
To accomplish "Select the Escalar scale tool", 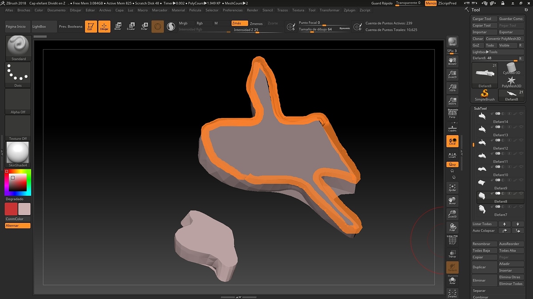I will [x=131, y=27].
